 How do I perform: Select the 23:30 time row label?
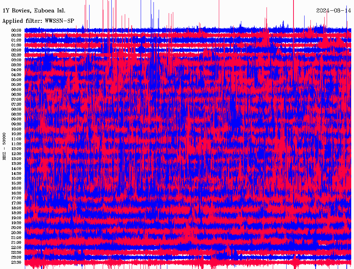17,262
